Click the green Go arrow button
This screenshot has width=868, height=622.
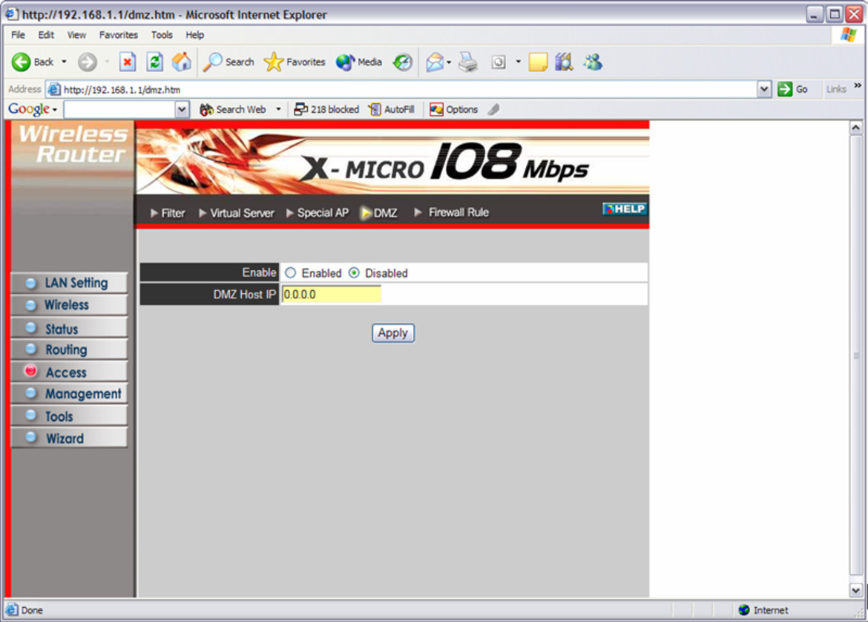click(x=784, y=89)
